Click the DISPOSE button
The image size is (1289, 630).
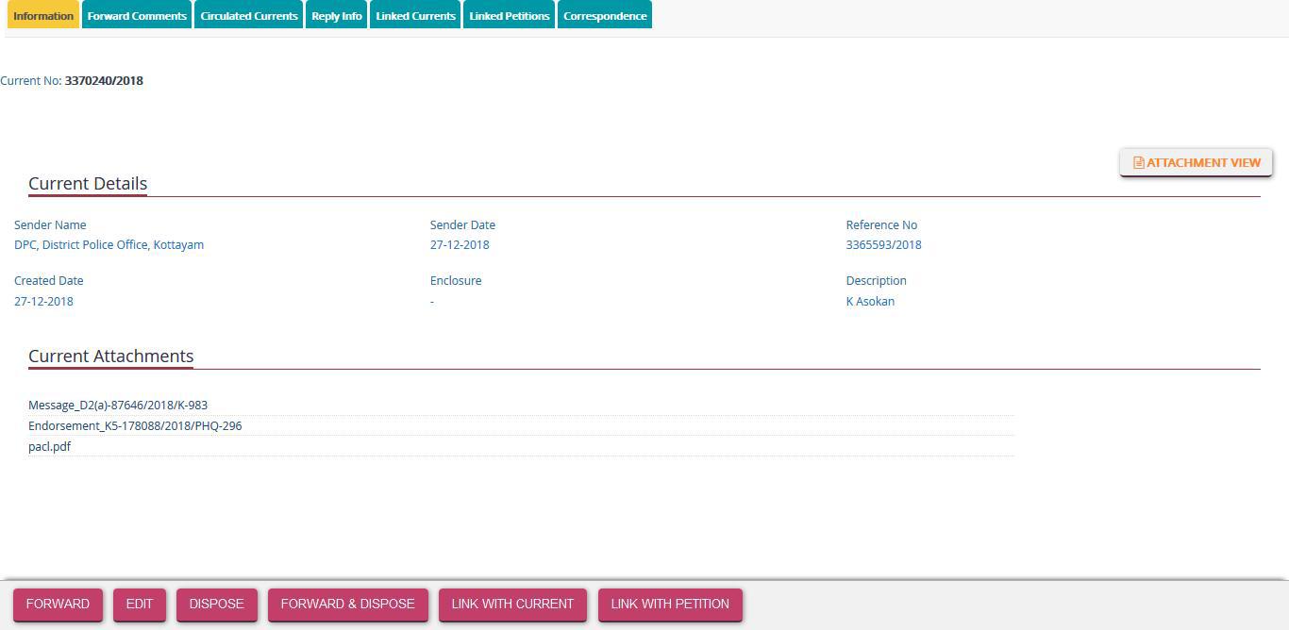point(217,605)
